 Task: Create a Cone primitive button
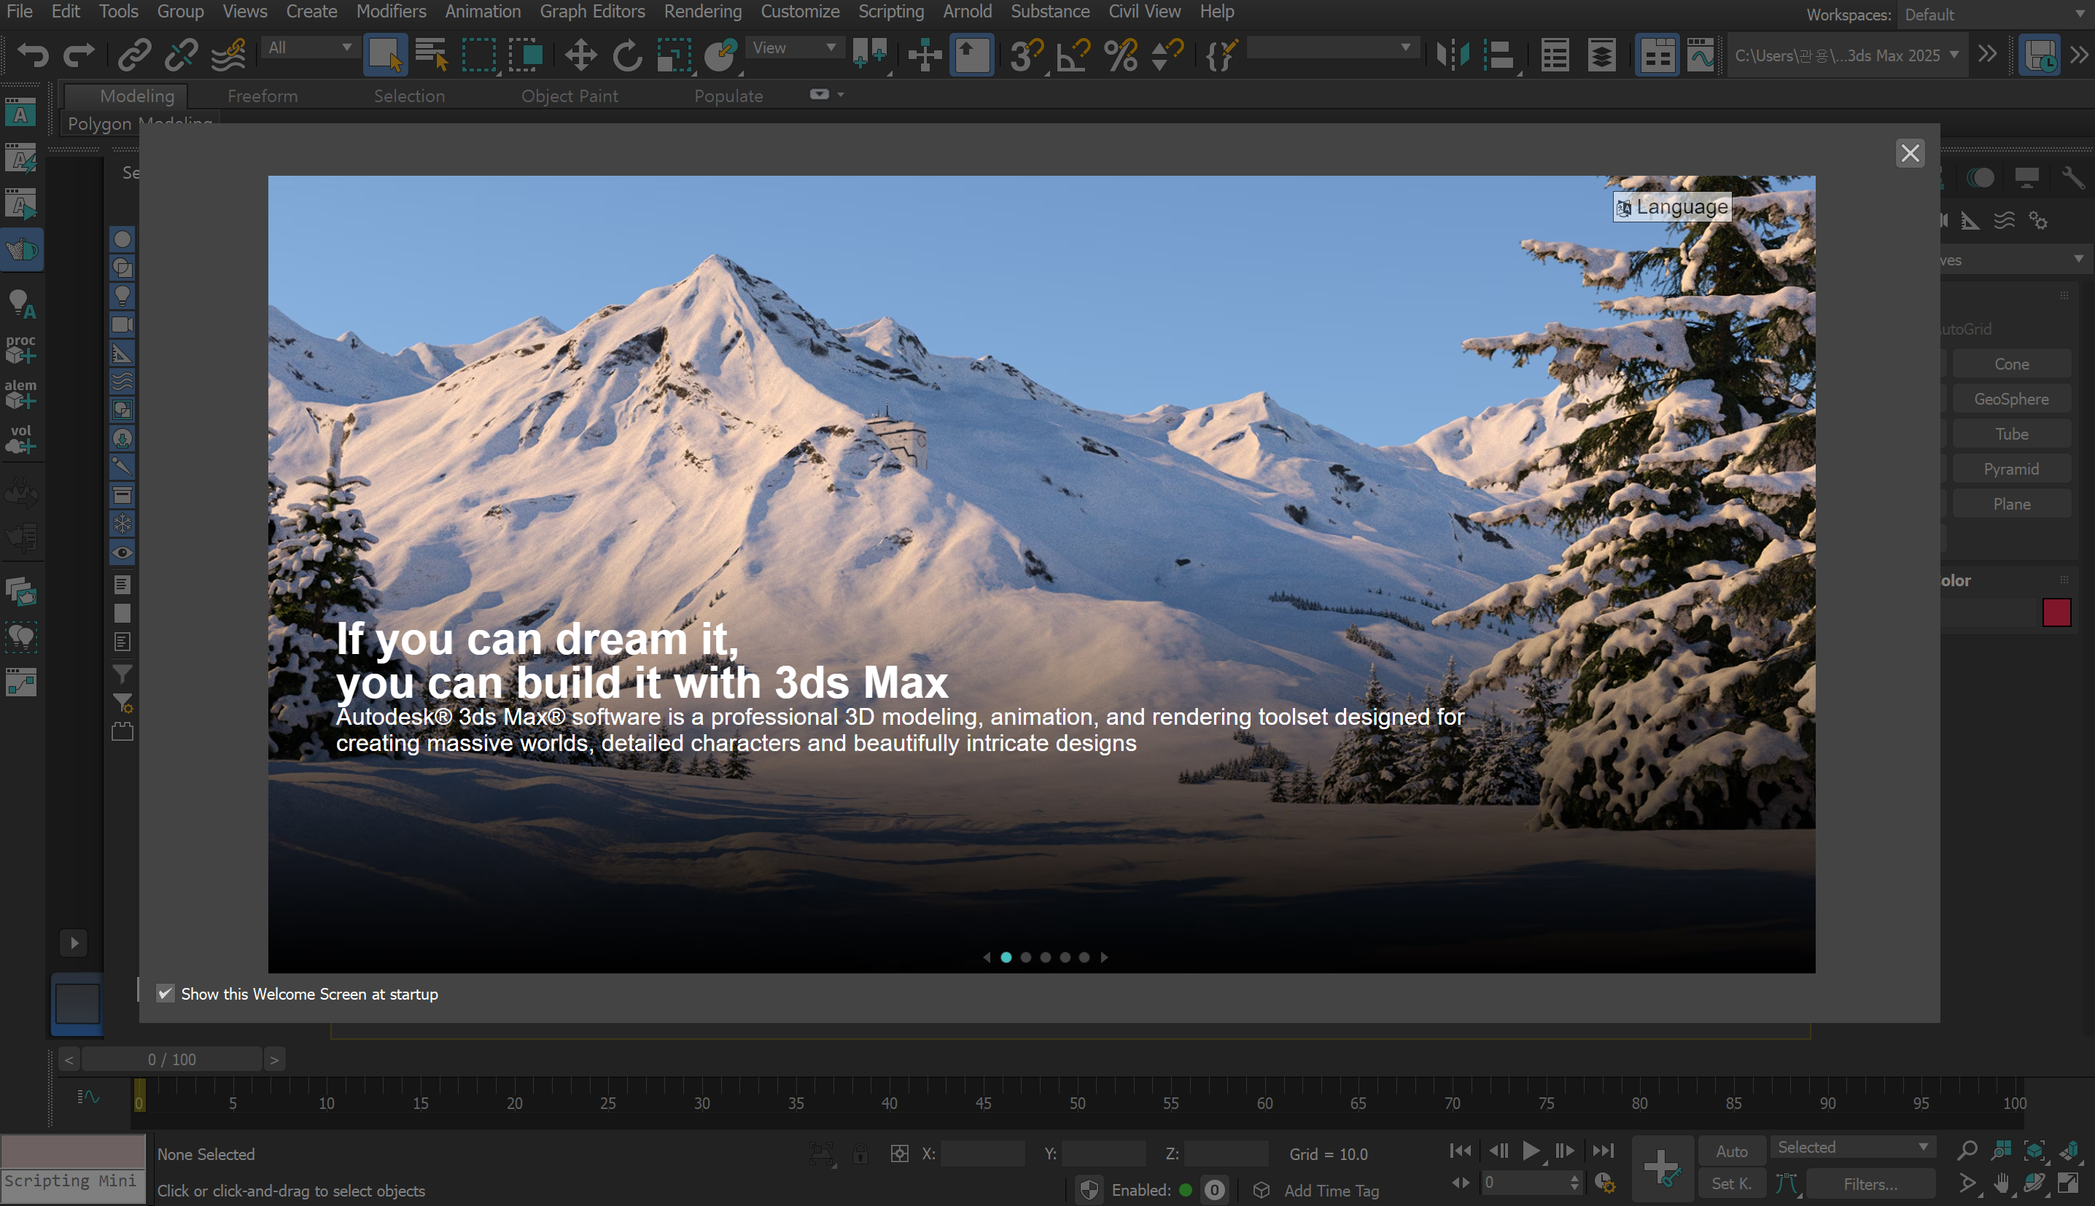click(x=2011, y=364)
